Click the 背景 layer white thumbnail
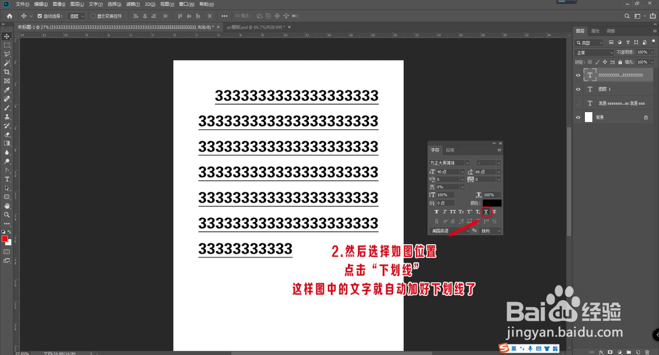This screenshot has width=659, height=355. point(589,117)
